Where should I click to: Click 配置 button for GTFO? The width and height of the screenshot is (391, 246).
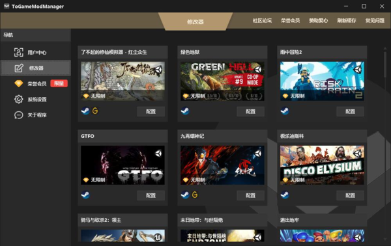click(151, 195)
